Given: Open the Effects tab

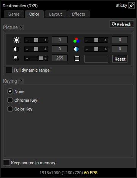Looking at the screenshot, I should [x=78, y=14].
